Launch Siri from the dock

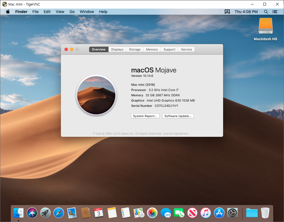coord(32,213)
